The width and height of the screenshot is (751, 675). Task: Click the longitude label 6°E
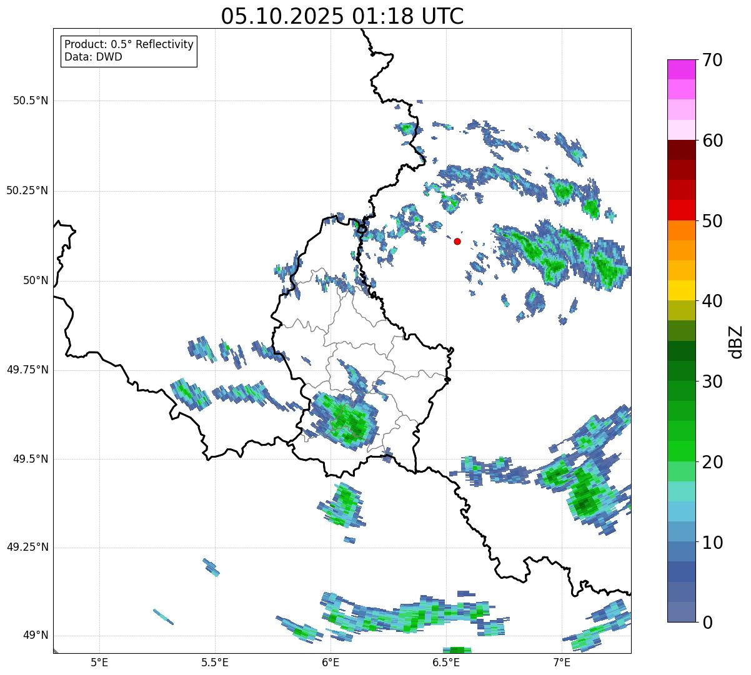pyautogui.click(x=331, y=662)
